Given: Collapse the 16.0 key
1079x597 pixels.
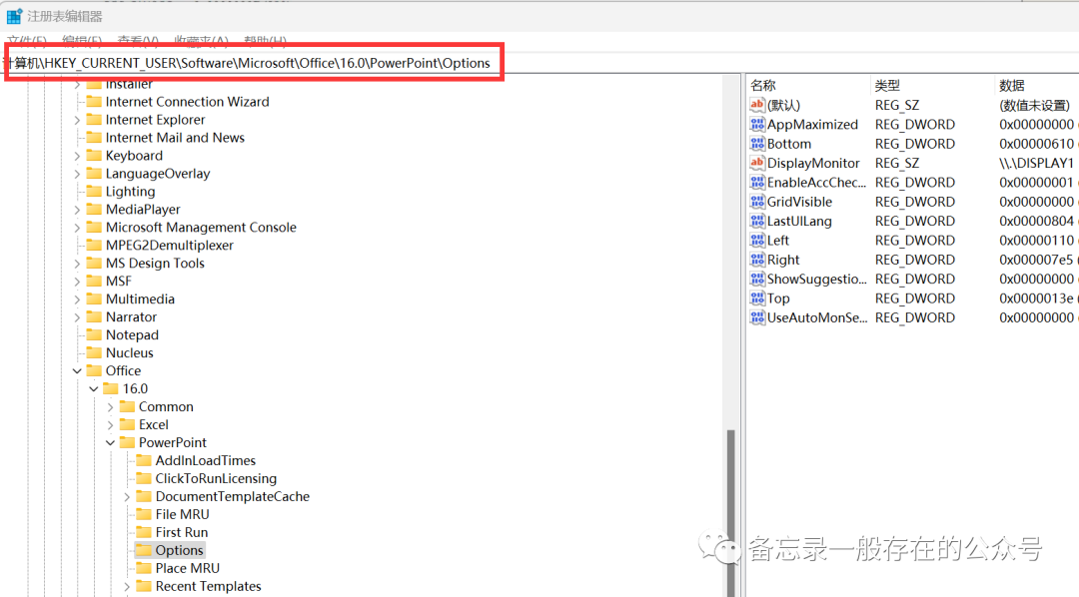Looking at the screenshot, I should click(94, 388).
